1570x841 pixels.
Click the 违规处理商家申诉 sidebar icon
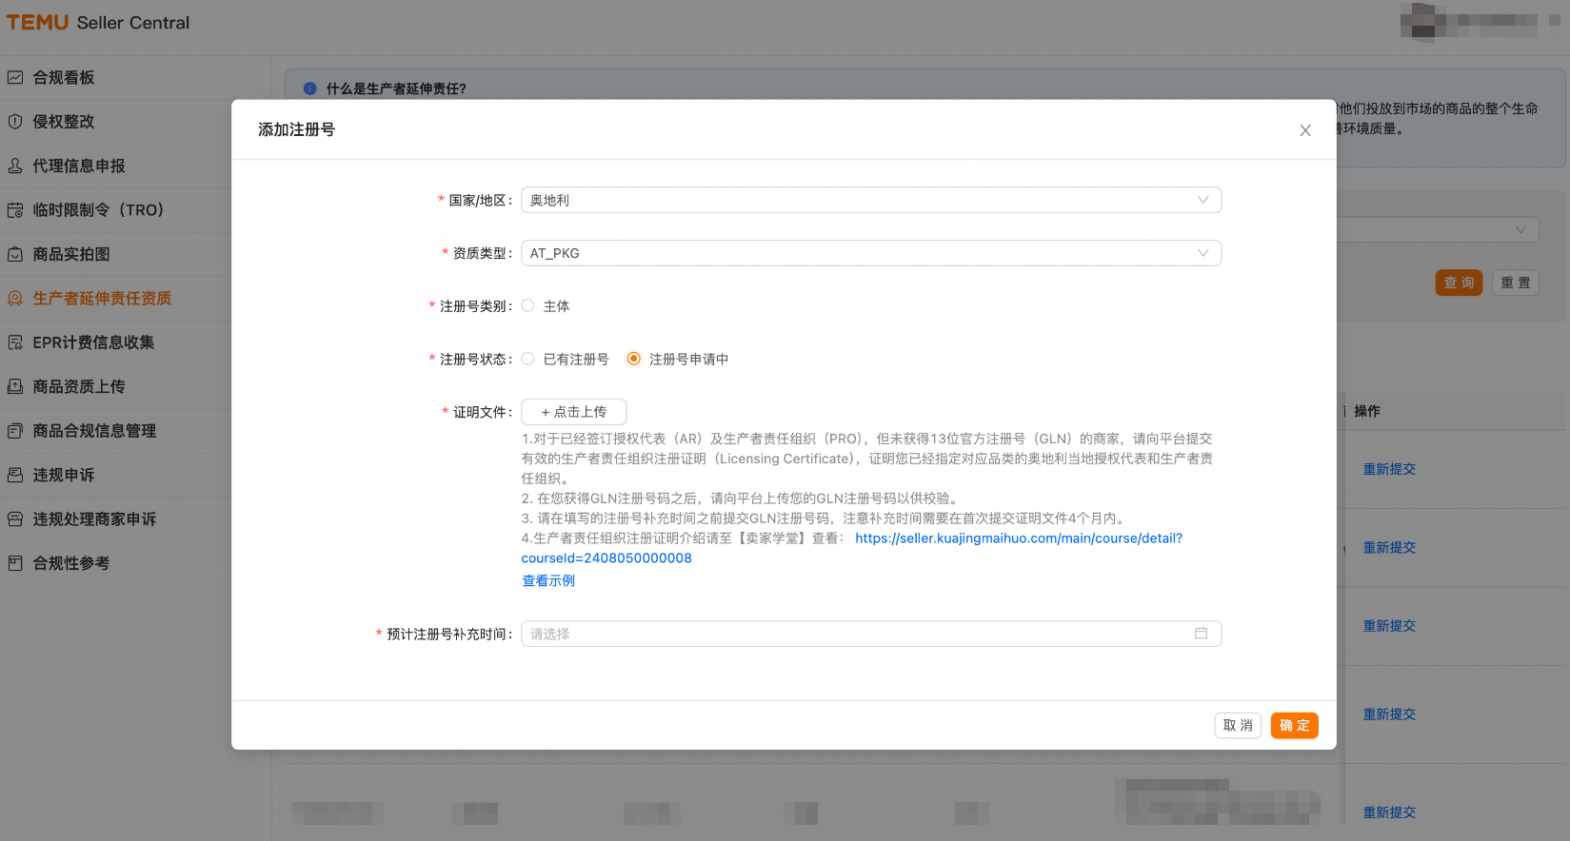pyautogui.click(x=15, y=519)
